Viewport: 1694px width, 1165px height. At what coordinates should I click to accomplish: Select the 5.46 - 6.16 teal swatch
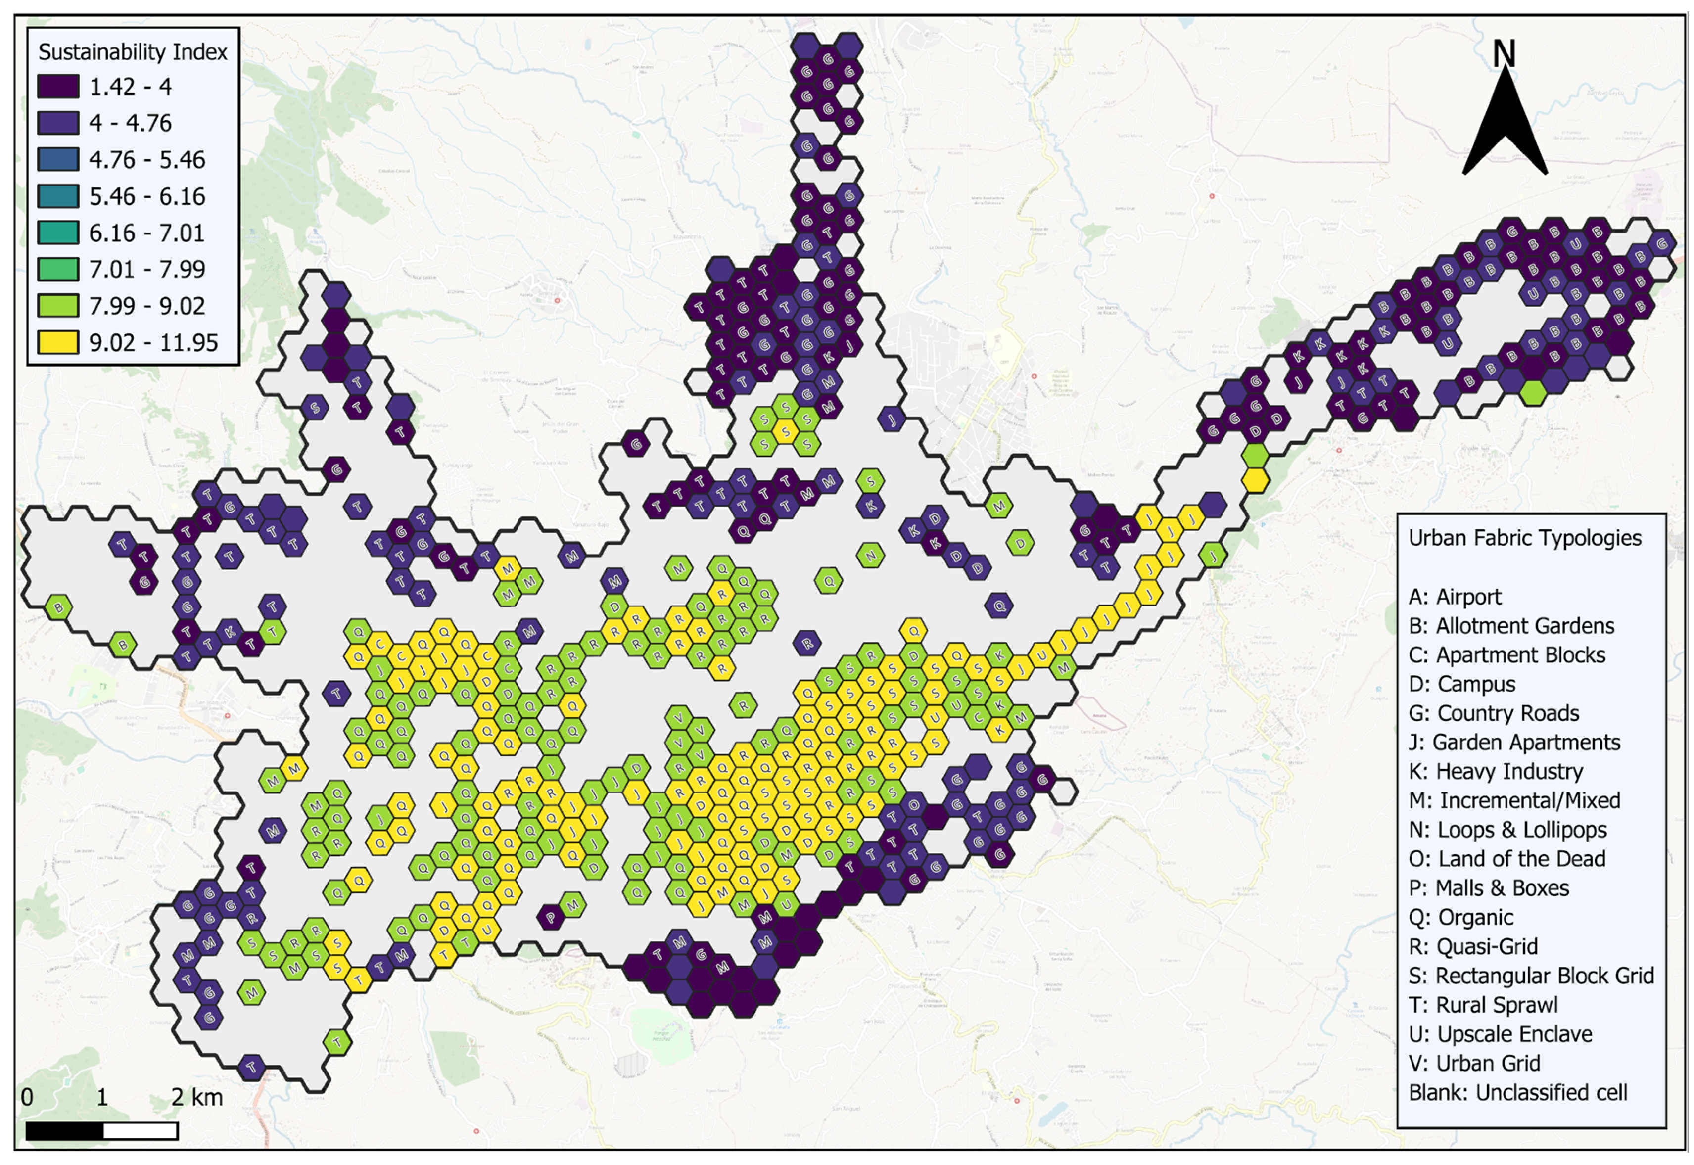(58, 195)
